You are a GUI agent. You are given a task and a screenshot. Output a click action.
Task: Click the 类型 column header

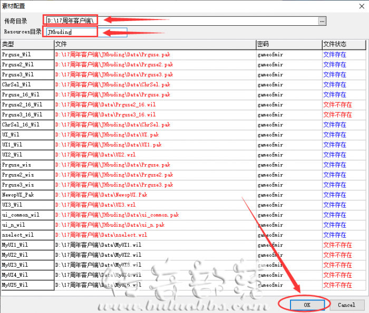(26, 44)
